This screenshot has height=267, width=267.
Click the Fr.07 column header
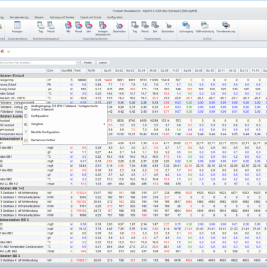pos(176,71)
